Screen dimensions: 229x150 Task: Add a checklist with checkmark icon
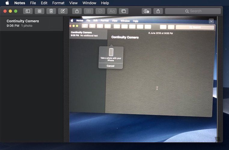[100, 11]
